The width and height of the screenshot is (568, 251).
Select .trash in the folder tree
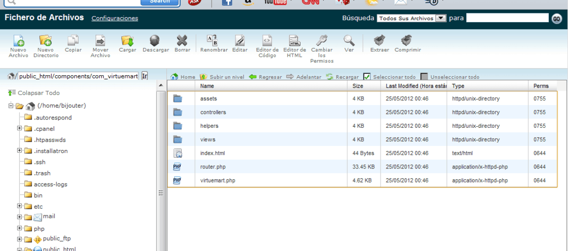[42, 173]
